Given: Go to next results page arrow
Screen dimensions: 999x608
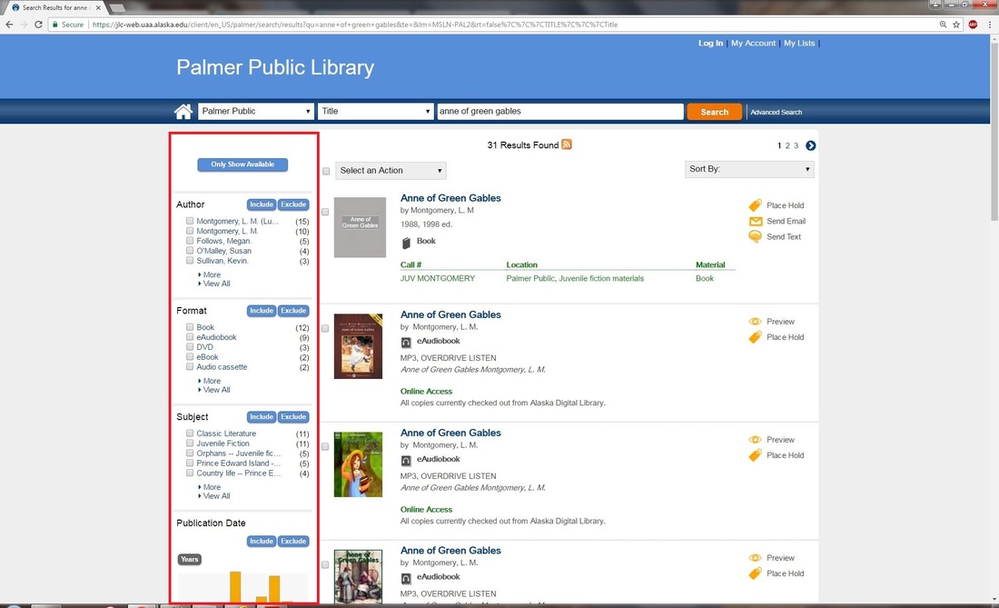Looking at the screenshot, I should point(810,146).
